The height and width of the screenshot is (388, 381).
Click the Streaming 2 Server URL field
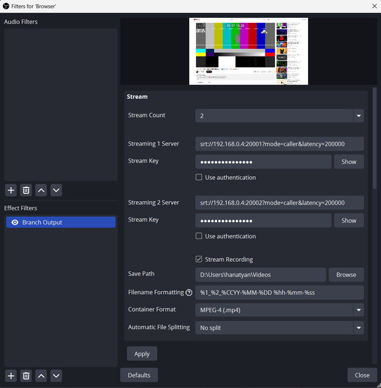(x=279, y=203)
